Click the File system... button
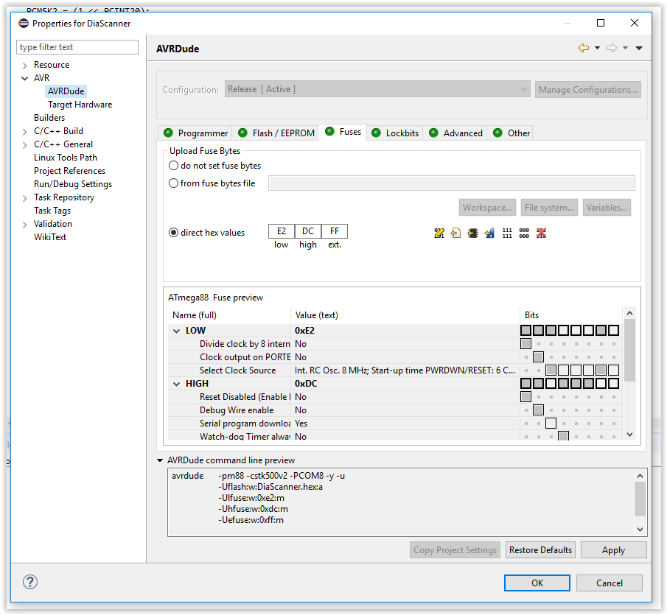This screenshot has height=615, width=667. (x=549, y=208)
